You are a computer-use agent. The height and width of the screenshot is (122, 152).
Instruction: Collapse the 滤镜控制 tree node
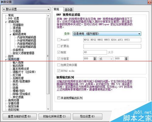6,22
